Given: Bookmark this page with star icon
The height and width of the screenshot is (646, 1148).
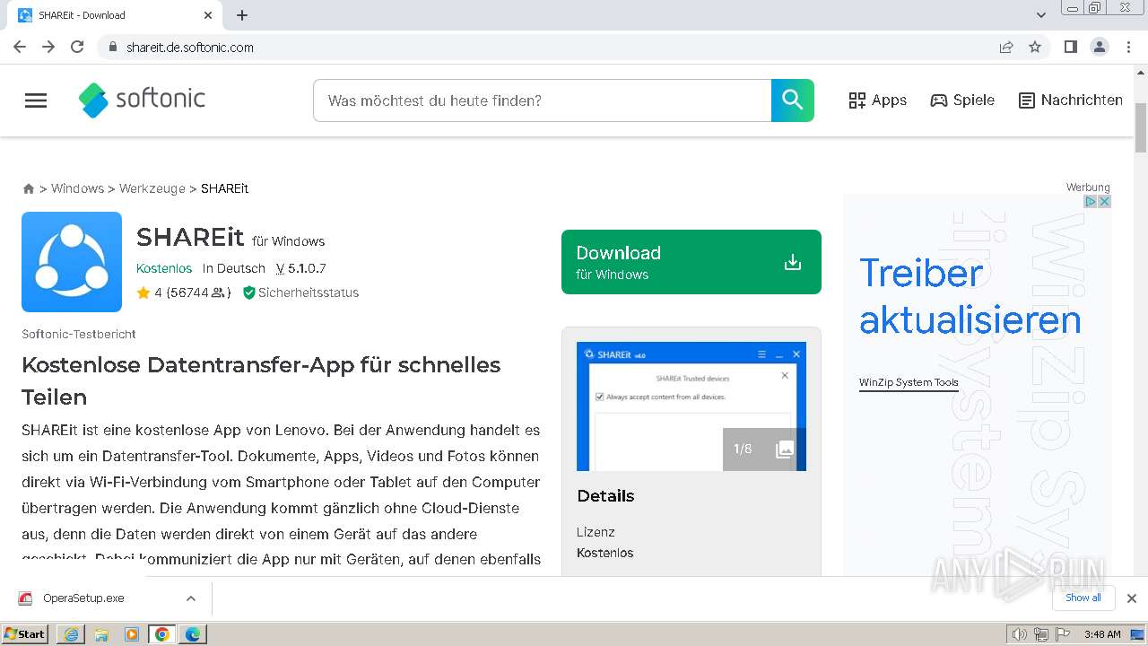Looking at the screenshot, I should [1035, 47].
